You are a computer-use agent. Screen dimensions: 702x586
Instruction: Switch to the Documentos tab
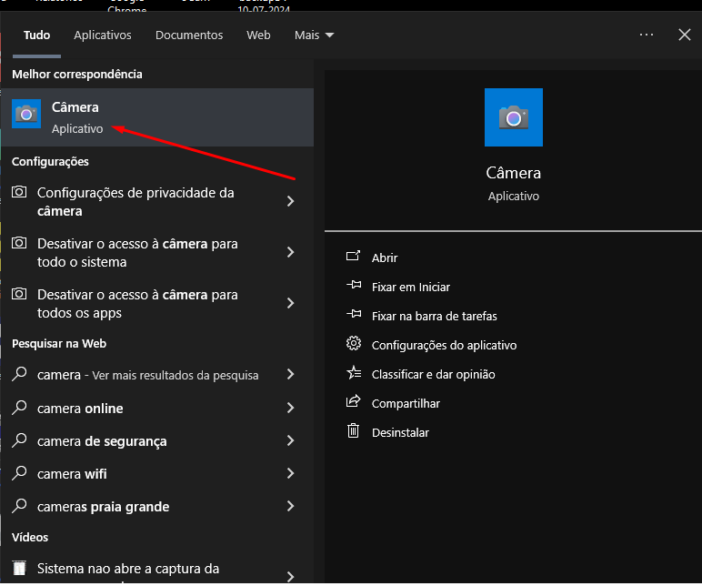pyautogui.click(x=189, y=35)
